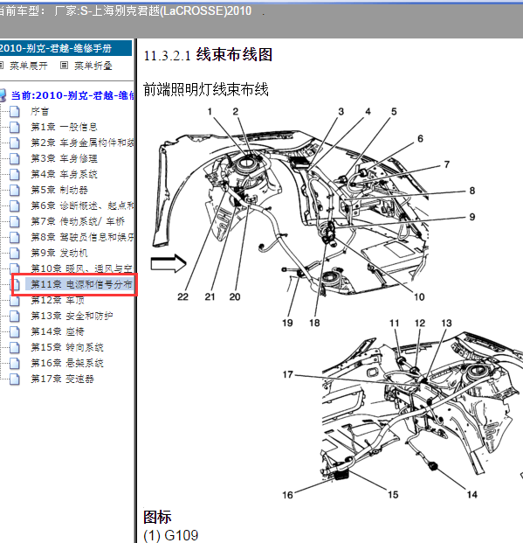Click the page icon beside 序言

coord(15,112)
